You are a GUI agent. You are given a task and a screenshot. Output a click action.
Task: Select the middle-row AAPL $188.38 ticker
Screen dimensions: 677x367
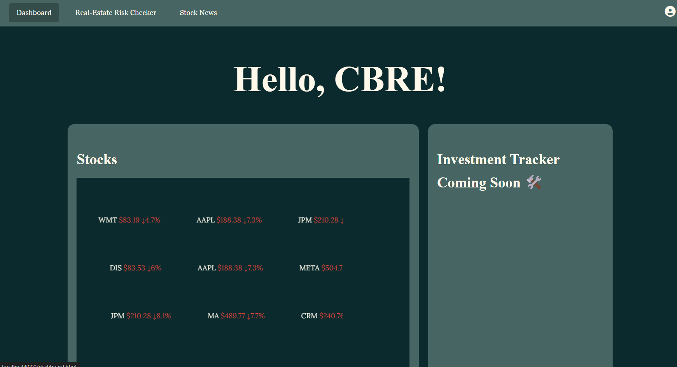point(230,268)
